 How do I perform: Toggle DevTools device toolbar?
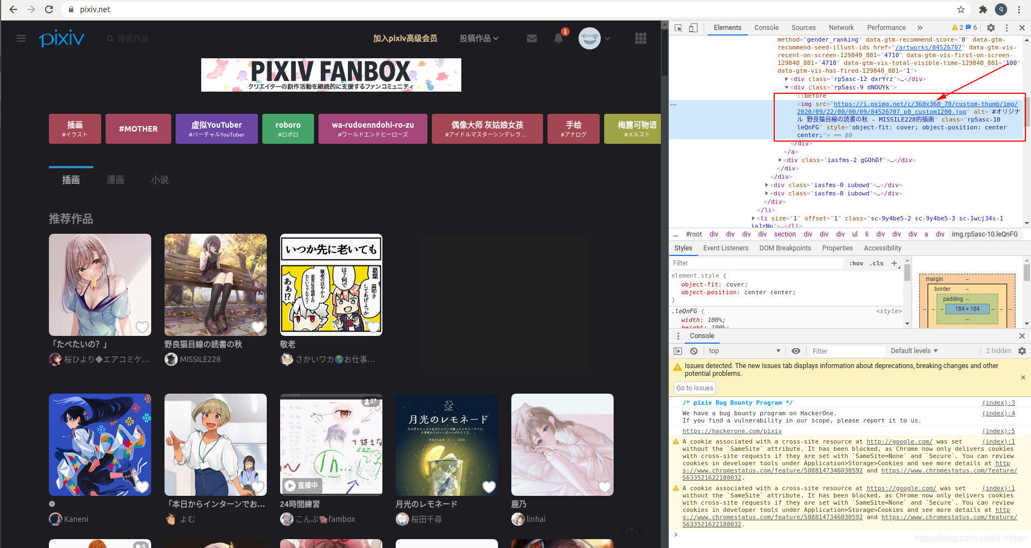(693, 28)
